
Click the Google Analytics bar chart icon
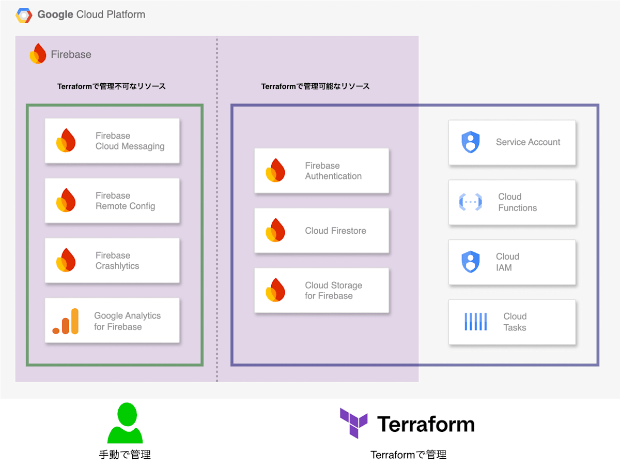66,321
